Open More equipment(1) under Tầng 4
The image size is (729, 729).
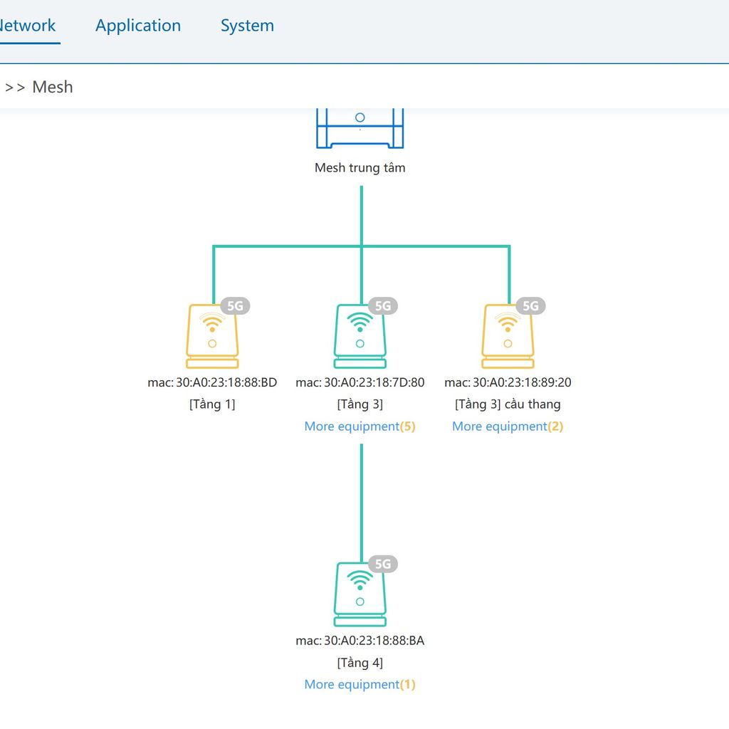[360, 684]
